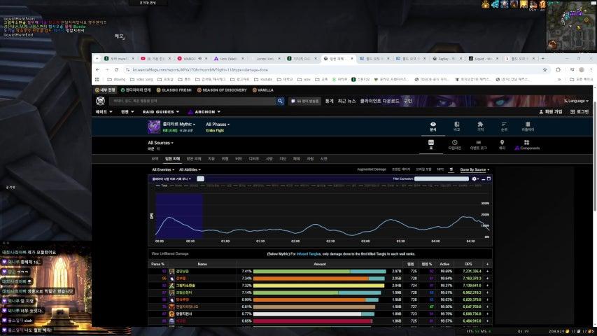
Task: Click the blue search magnifier button
Action: click(280, 101)
